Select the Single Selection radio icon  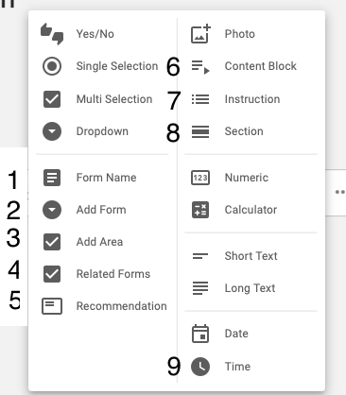click(52, 66)
